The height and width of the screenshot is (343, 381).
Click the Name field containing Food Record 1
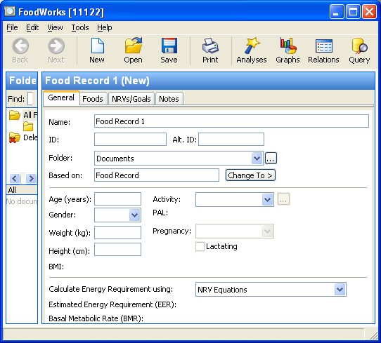pyautogui.click(x=231, y=121)
